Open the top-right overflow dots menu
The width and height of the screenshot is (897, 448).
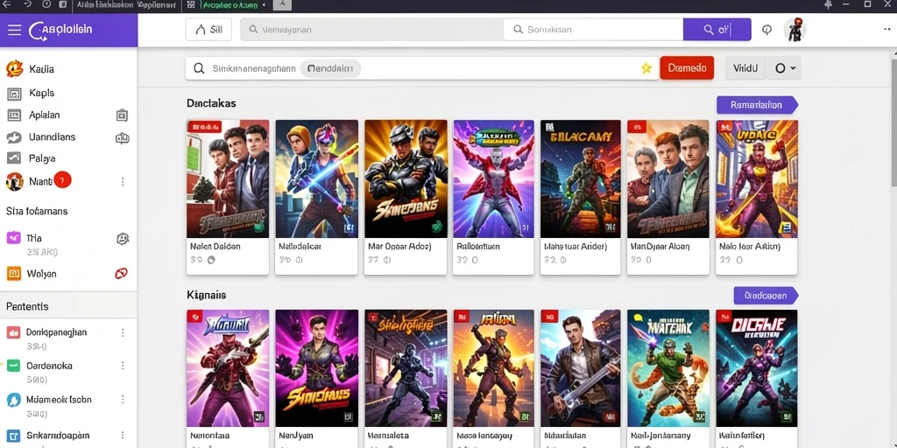pyautogui.click(x=887, y=29)
